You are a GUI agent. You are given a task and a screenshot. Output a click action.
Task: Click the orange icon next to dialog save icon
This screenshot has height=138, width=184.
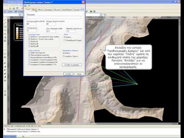click(29, 6)
